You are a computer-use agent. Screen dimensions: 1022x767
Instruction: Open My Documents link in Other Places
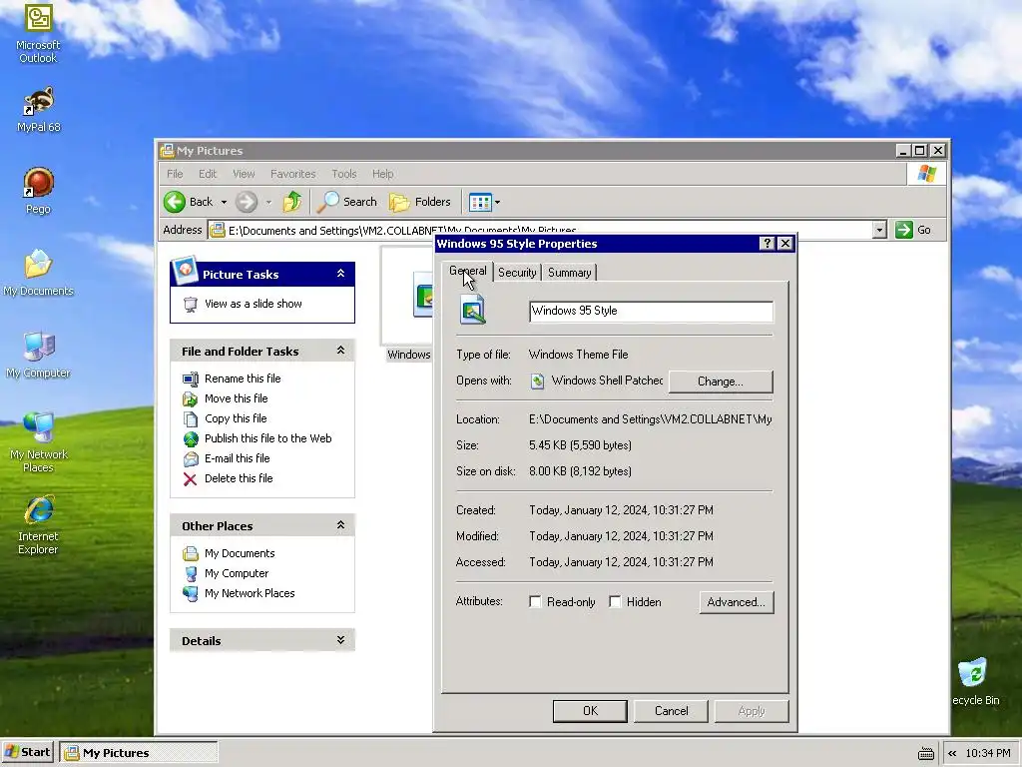tap(240, 553)
